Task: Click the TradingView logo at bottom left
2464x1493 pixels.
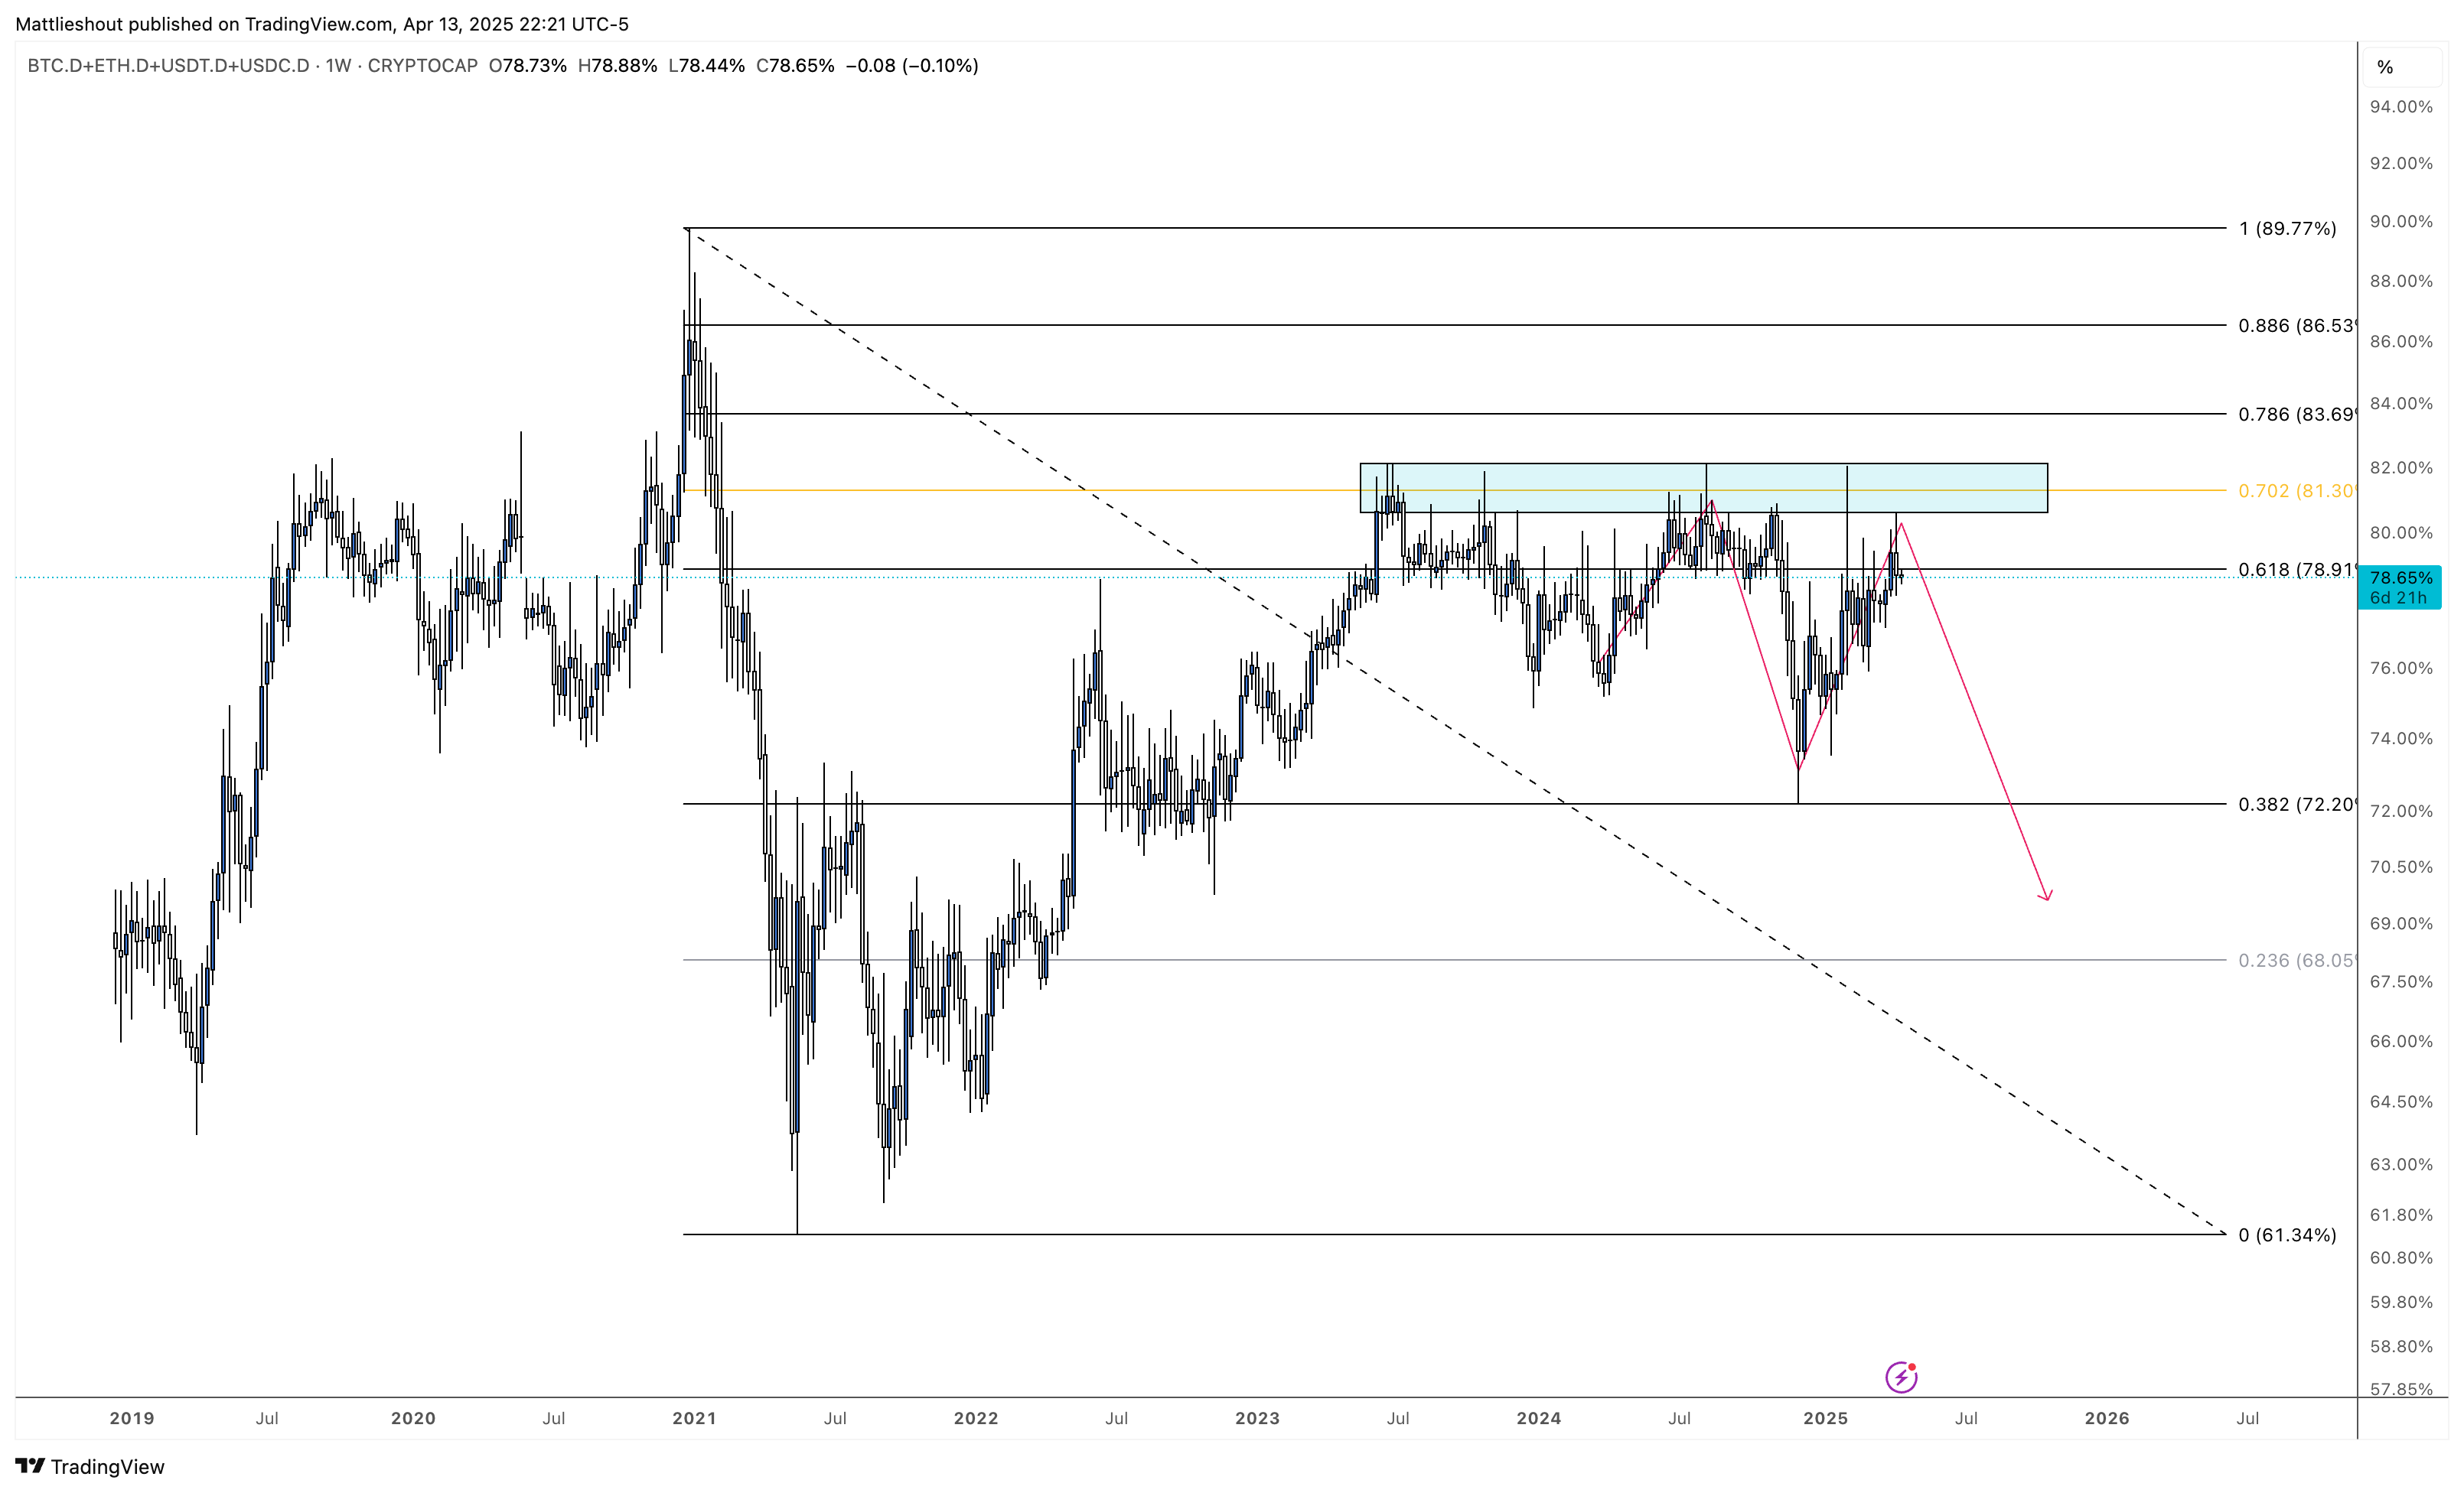Action: 31,1466
